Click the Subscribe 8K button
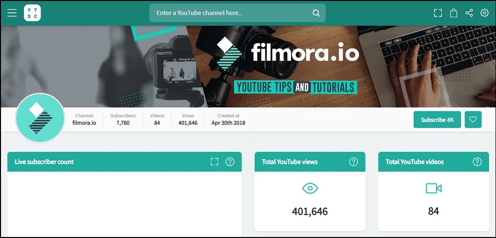496x238 pixels. point(437,120)
